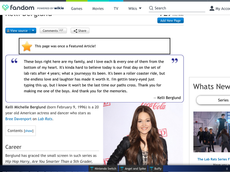Open the Buffy bottom bar item
This screenshot has height=172, width=230.
[x=156, y=169]
